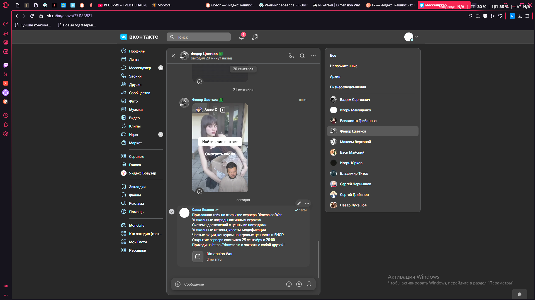The width and height of the screenshot is (535, 300).
Task: Open the Лучшие комбина... bookmark
Action: click(x=33, y=25)
